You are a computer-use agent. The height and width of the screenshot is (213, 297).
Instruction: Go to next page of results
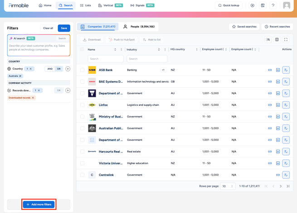pos(281,186)
